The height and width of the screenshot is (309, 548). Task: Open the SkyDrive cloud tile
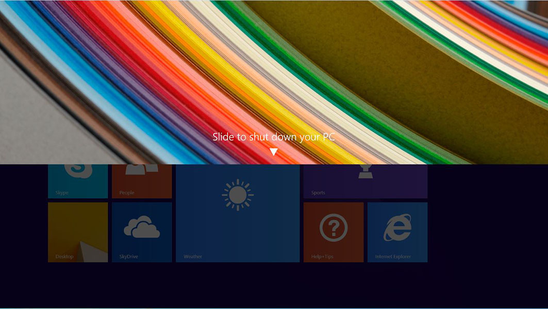[142, 232]
